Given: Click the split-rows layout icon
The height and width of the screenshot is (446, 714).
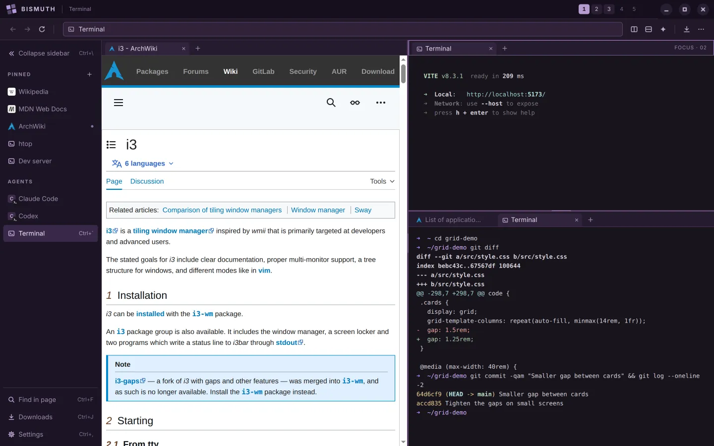Looking at the screenshot, I should pyautogui.click(x=649, y=29).
